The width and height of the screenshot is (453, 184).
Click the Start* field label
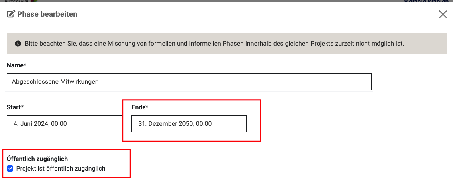click(x=15, y=107)
